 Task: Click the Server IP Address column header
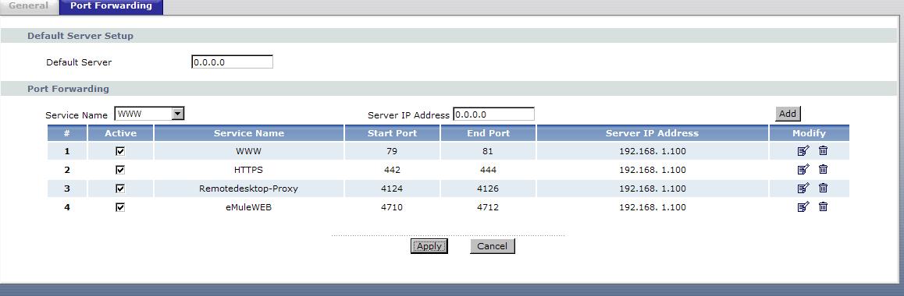point(652,132)
